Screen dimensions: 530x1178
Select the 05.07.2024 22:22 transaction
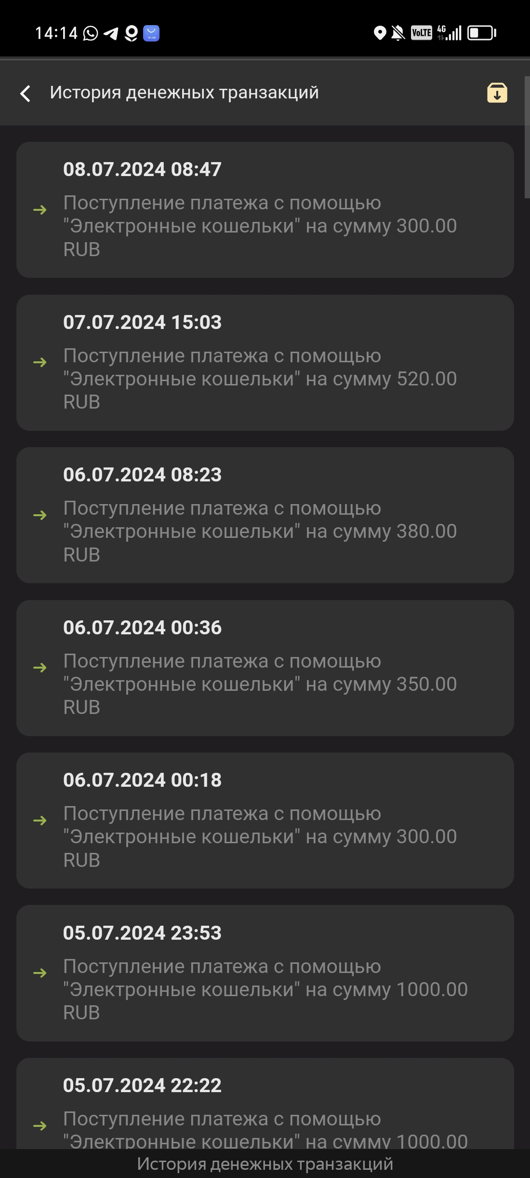point(265,1105)
